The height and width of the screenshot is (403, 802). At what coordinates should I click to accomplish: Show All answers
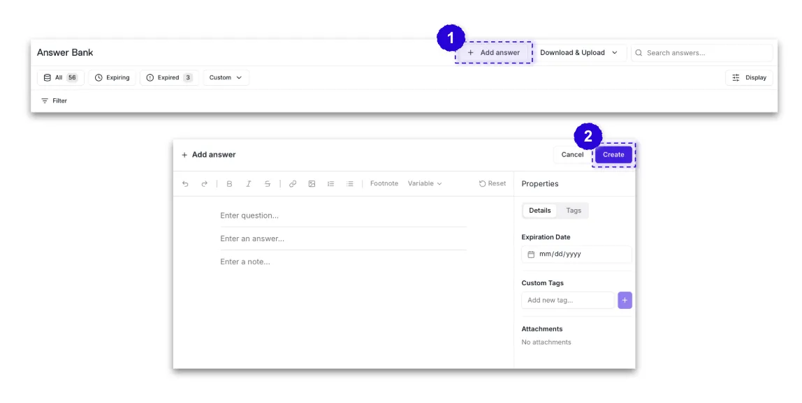click(x=60, y=77)
